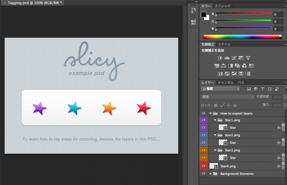Add a Vibrance adjustment (triangle icon)

click(248, 58)
